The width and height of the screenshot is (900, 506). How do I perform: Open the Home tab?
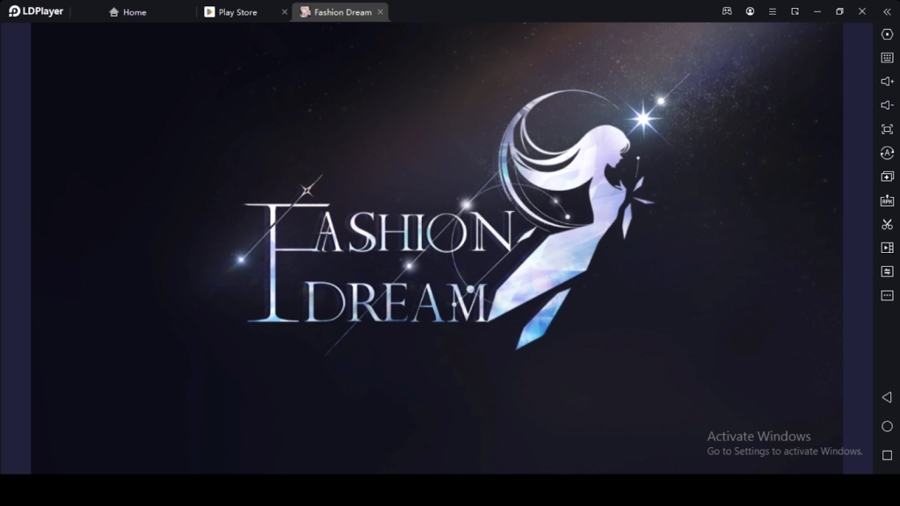(127, 12)
